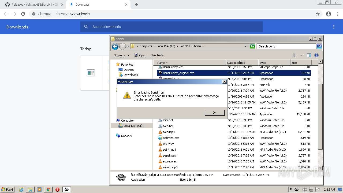Open Windows Media Player taskbar icon
The image size is (343, 193).
[39, 190]
